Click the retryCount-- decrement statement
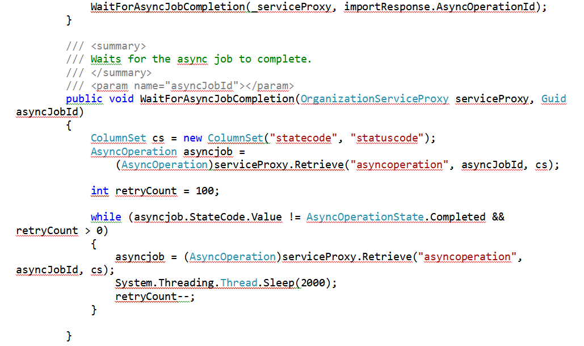Image resolution: width=584 pixels, height=346 pixels. pos(153,297)
